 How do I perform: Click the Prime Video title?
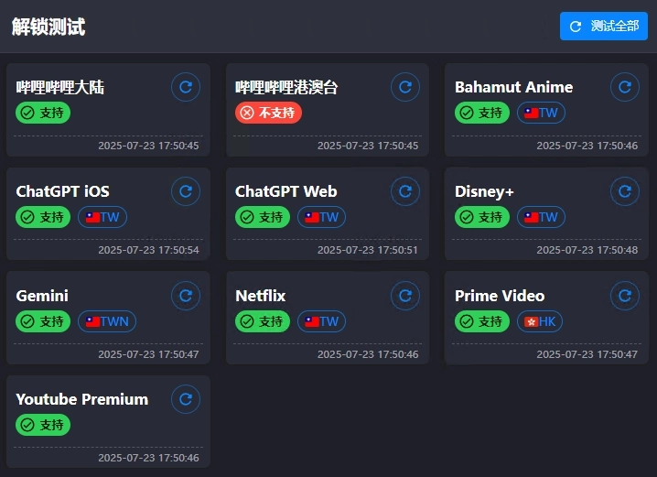pos(500,296)
